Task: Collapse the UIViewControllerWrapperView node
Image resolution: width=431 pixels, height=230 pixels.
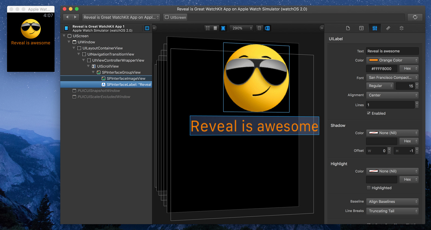Action: pos(84,60)
